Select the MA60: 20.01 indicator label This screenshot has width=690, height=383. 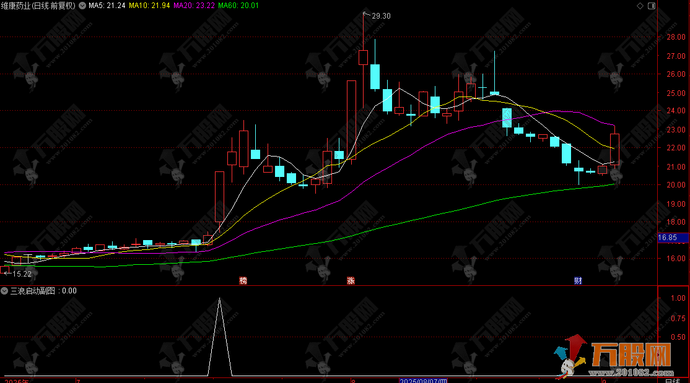(238, 6)
